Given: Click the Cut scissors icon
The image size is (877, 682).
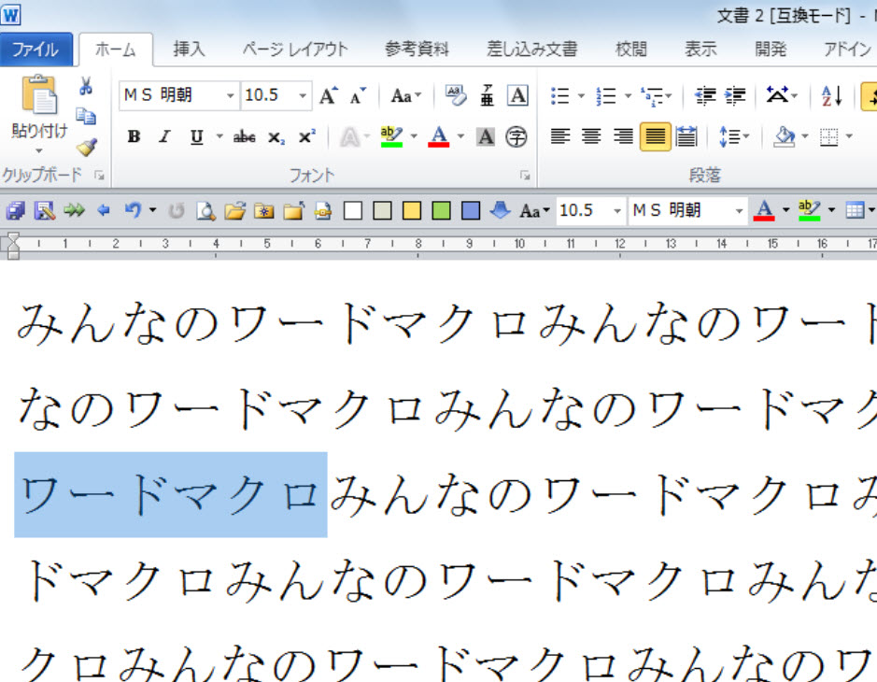Looking at the screenshot, I should coord(86,88).
